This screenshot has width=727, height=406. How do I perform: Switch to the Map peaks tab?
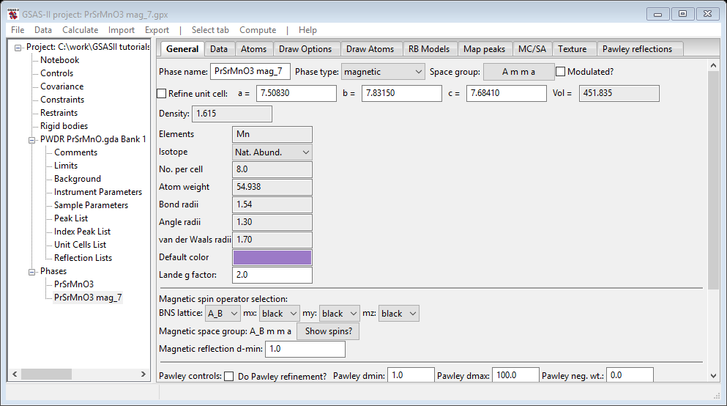pyautogui.click(x=484, y=49)
